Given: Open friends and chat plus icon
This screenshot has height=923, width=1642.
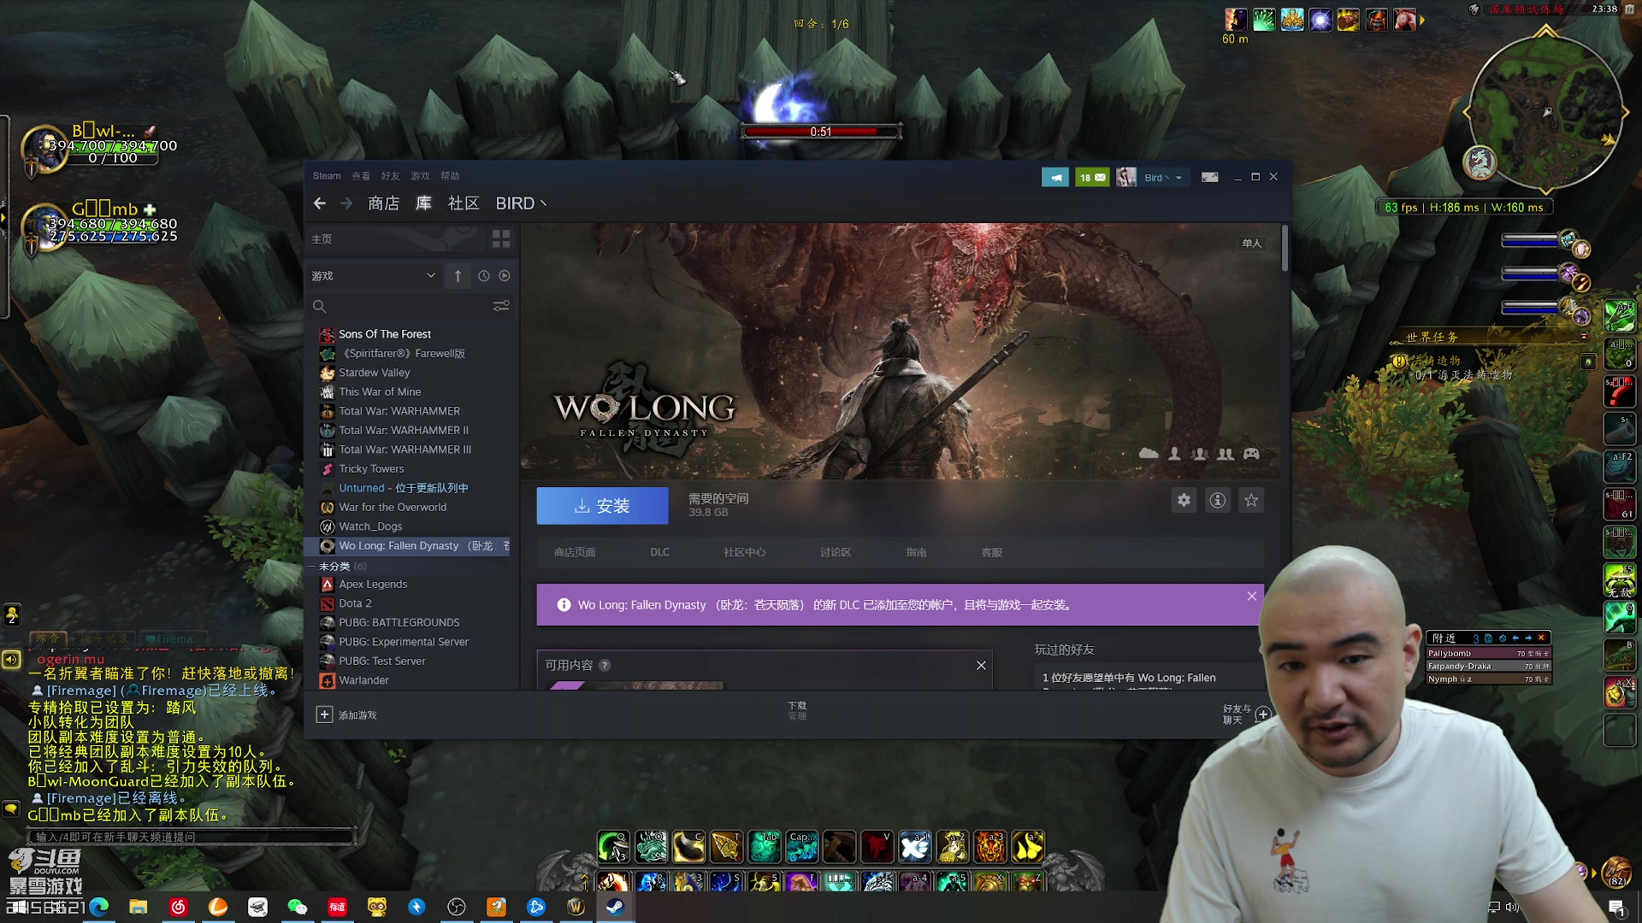Looking at the screenshot, I should [1263, 714].
